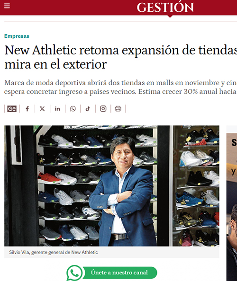
Task: Share article on Facebook
Action: click(x=27, y=109)
